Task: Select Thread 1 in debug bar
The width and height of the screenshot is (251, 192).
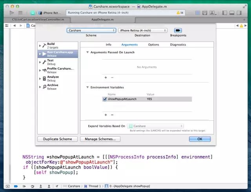Action: click(93, 186)
